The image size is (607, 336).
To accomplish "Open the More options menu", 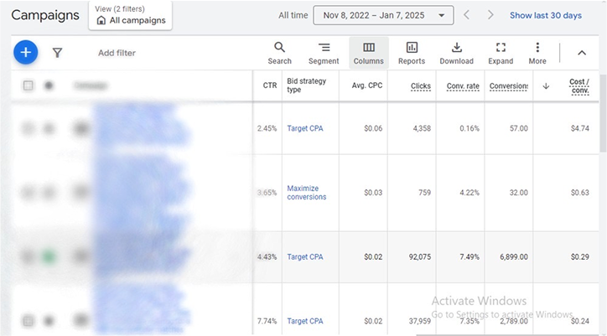I will 537,53.
